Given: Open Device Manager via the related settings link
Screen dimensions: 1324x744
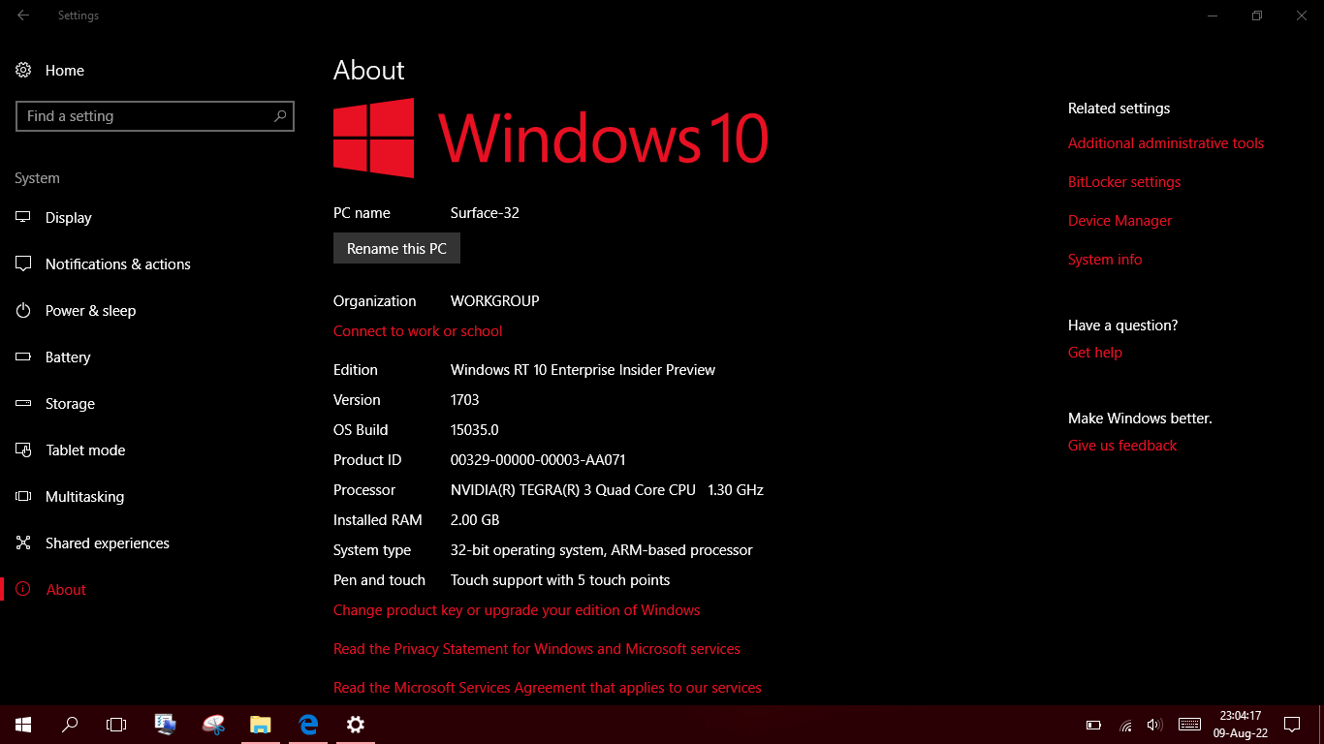Looking at the screenshot, I should 1119,220.
